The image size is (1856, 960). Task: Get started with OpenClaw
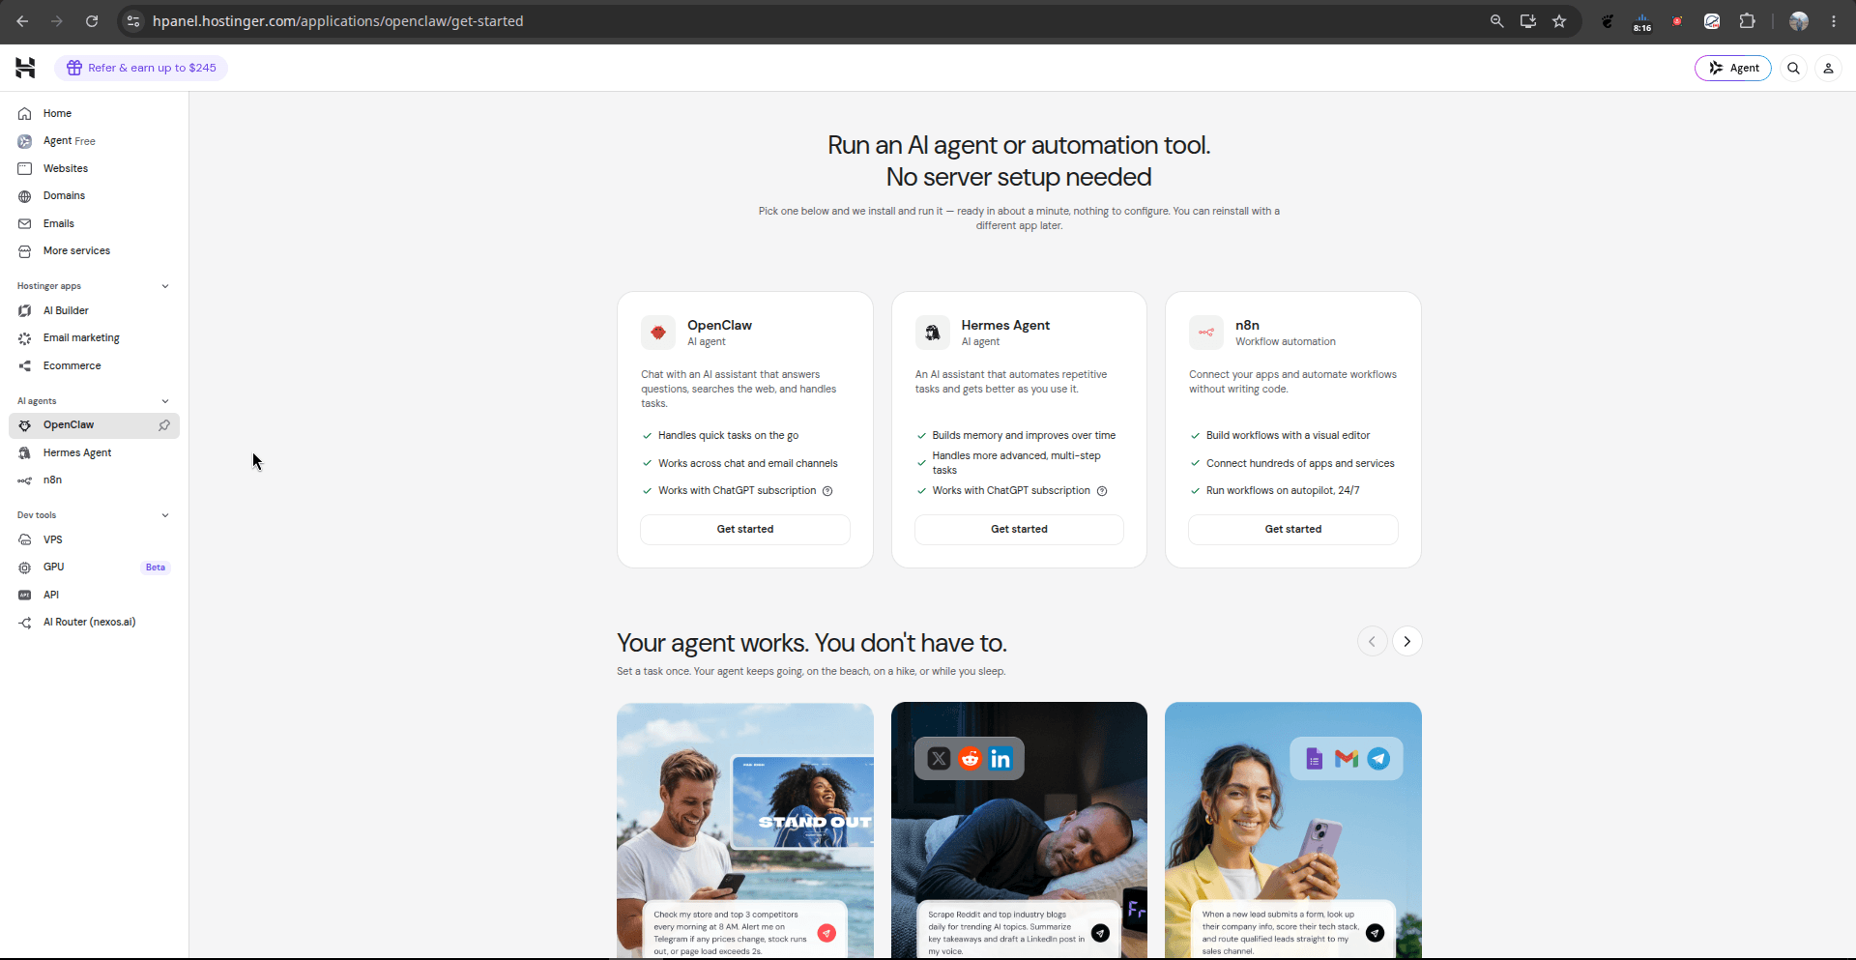coord(745,530)
